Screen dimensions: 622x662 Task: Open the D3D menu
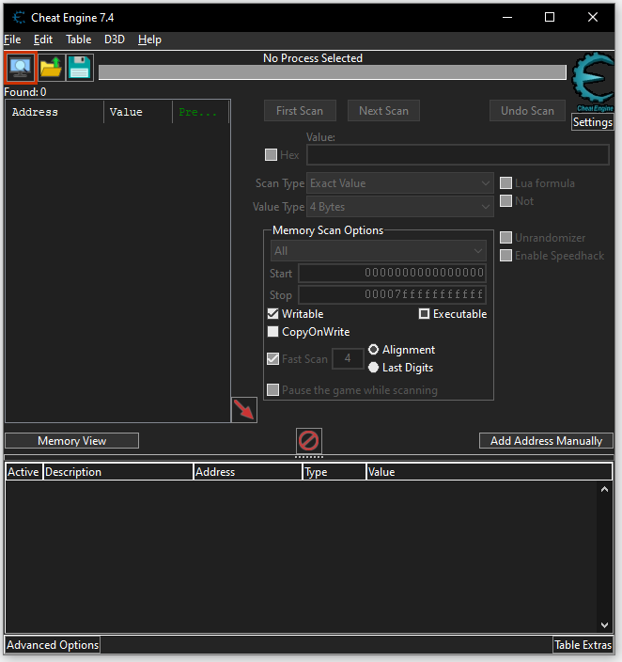click(115, 39)
